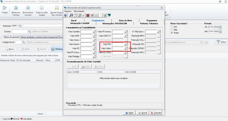Open lookup beside Valor IPI Outros field
The width and height of the screenshot is (228, 121).
click(x=95, y=52)
